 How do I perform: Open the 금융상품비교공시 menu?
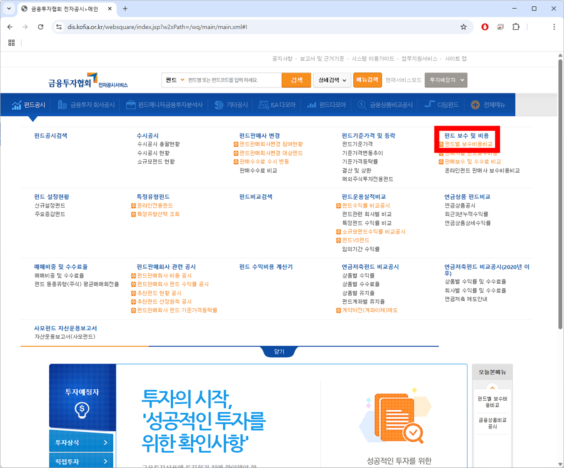[x=385, y=105]
